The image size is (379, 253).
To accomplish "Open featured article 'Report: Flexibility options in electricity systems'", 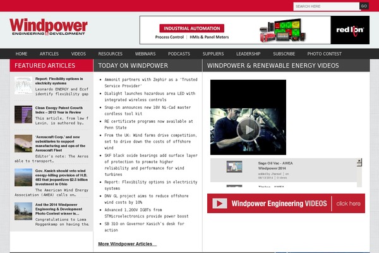I will 59,81.
